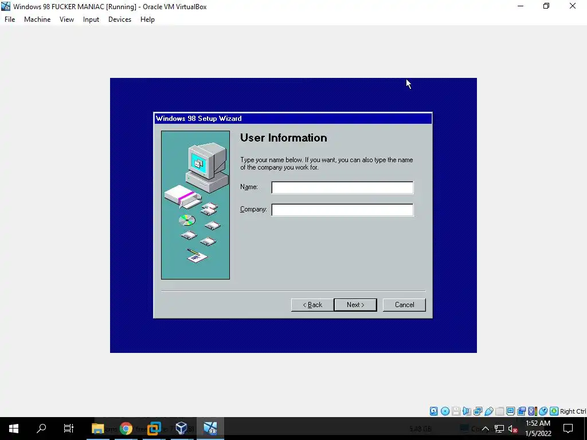This screenshot has height=440, width=587.
Task: Open the audio status indicator
Action: tap(467, 411)
